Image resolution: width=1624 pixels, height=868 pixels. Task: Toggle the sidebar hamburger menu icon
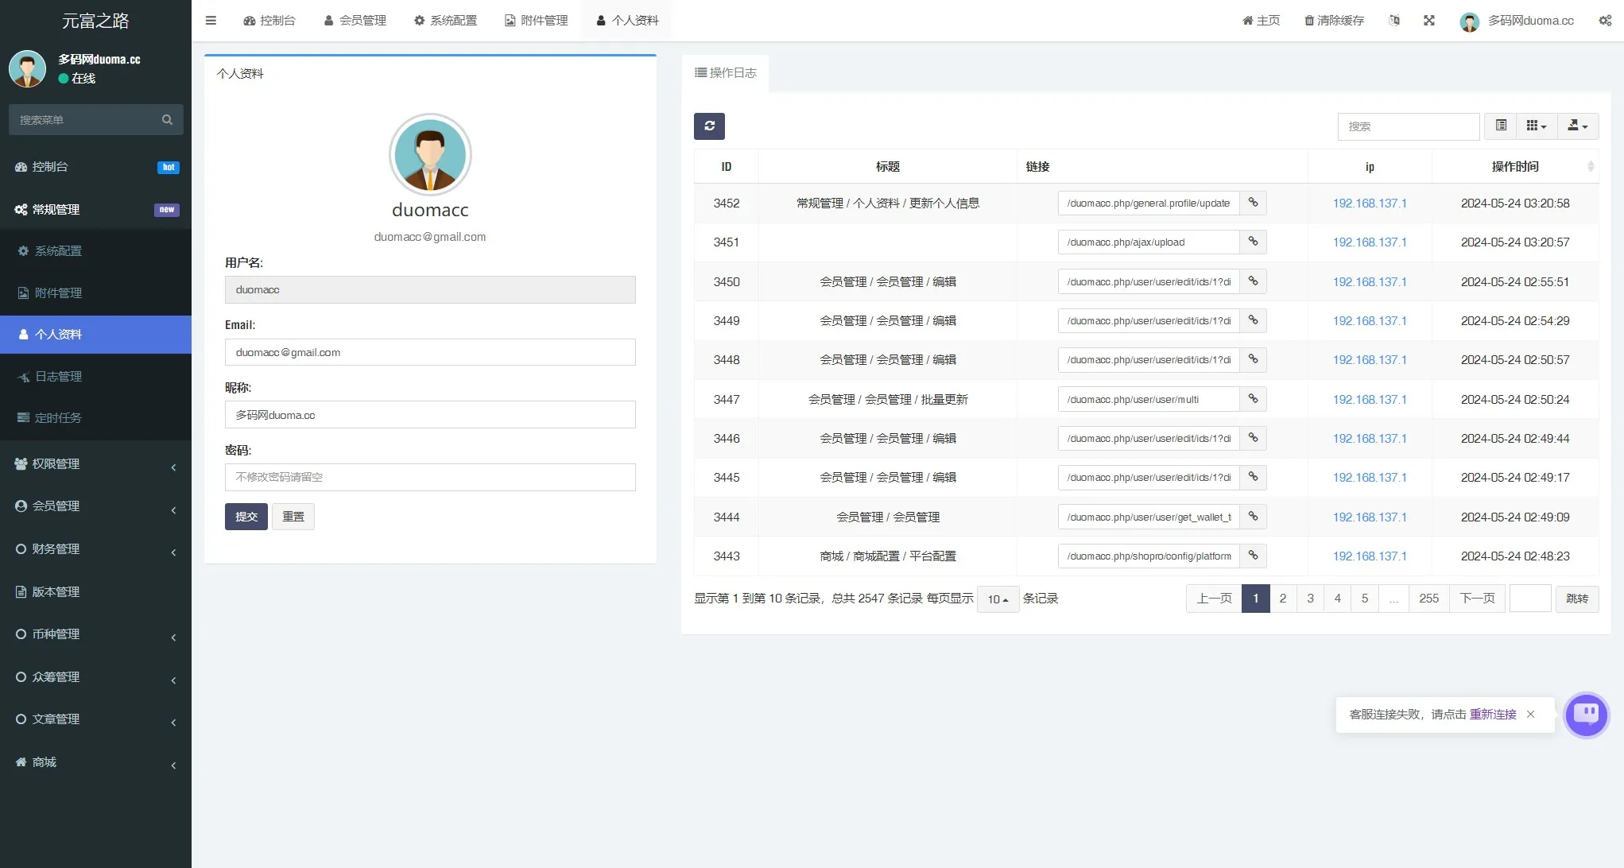pos(211,21)
